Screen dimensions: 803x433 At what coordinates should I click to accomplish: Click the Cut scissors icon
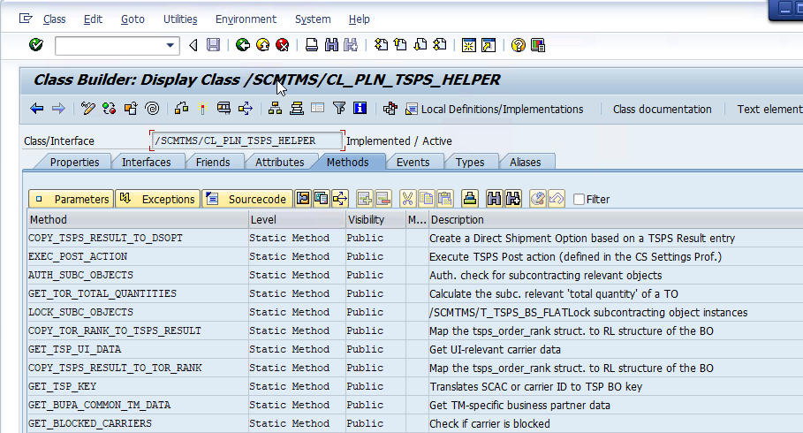point(407,198)
